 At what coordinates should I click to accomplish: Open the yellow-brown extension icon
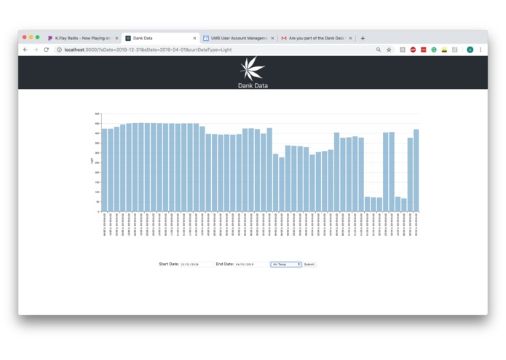coord(444,50)
